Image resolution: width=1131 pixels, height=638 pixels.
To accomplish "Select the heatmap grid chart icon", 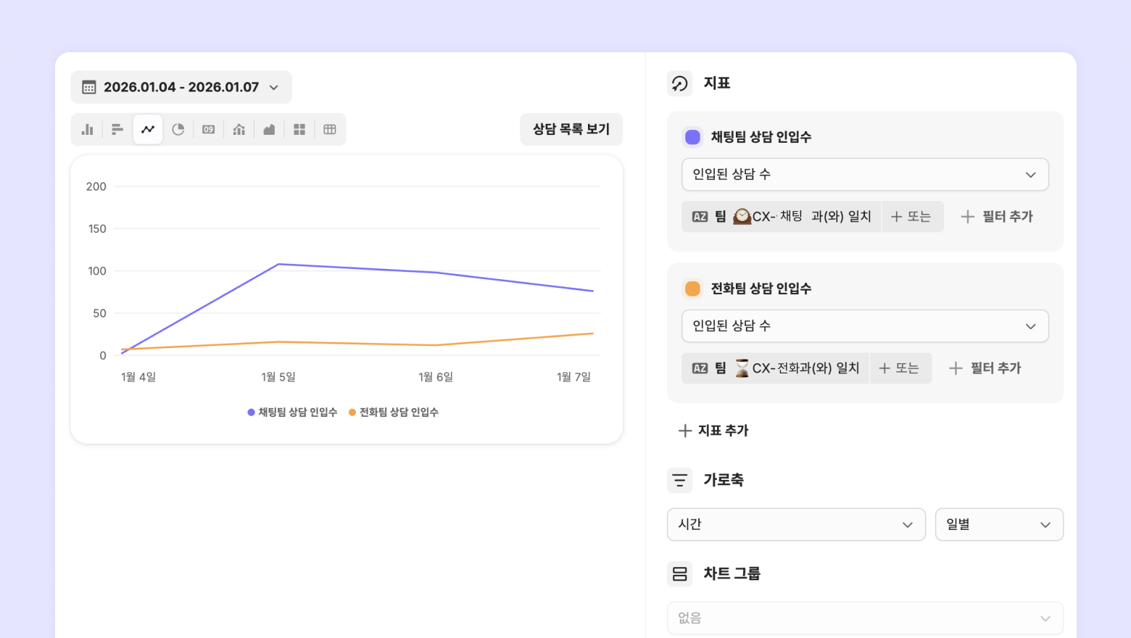I will (299, 130).
